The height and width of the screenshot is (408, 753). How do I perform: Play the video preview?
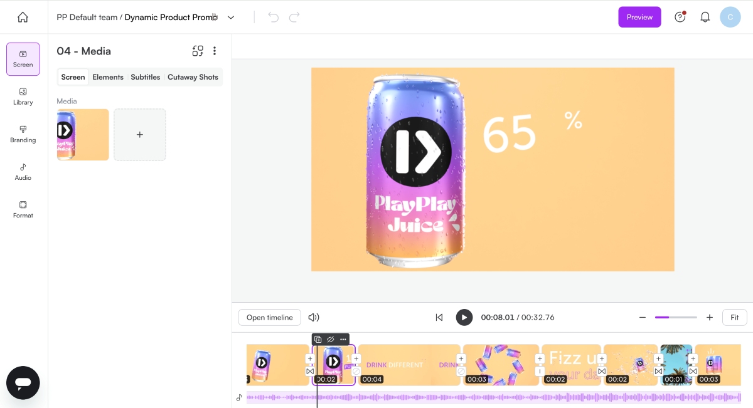point(464,317)
